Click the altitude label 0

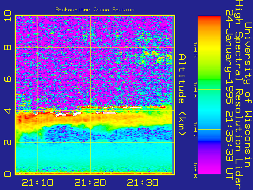tap(8, 174)
